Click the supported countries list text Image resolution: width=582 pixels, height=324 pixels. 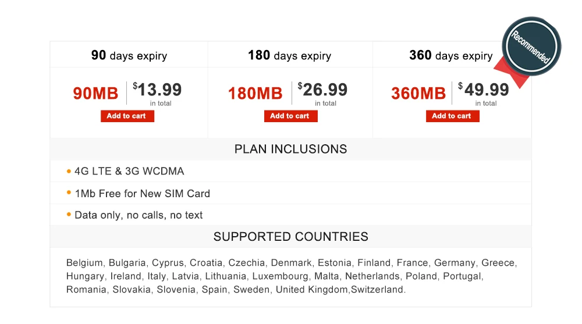[290, 276]
